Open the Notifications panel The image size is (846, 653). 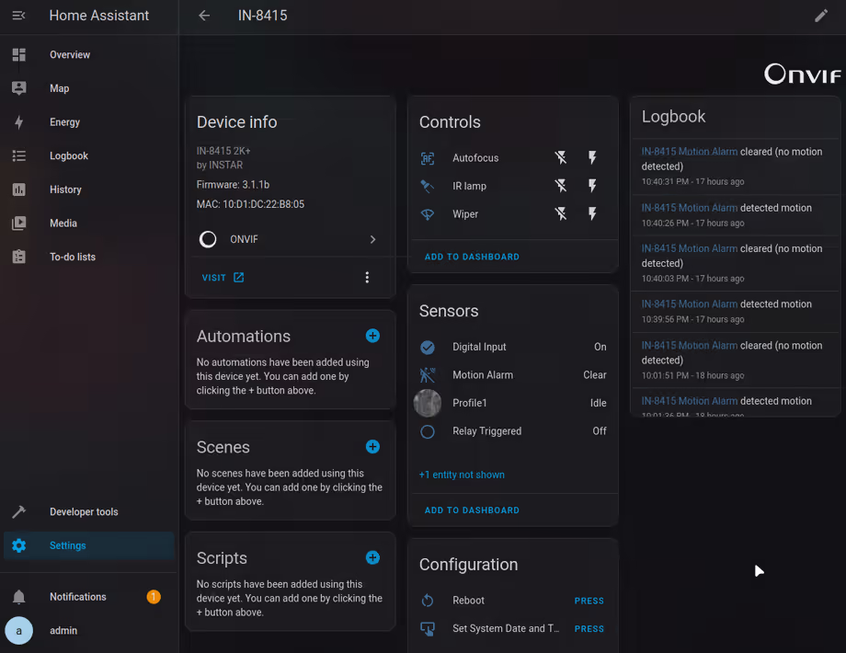pyautogui.click(x=89, y=597)
